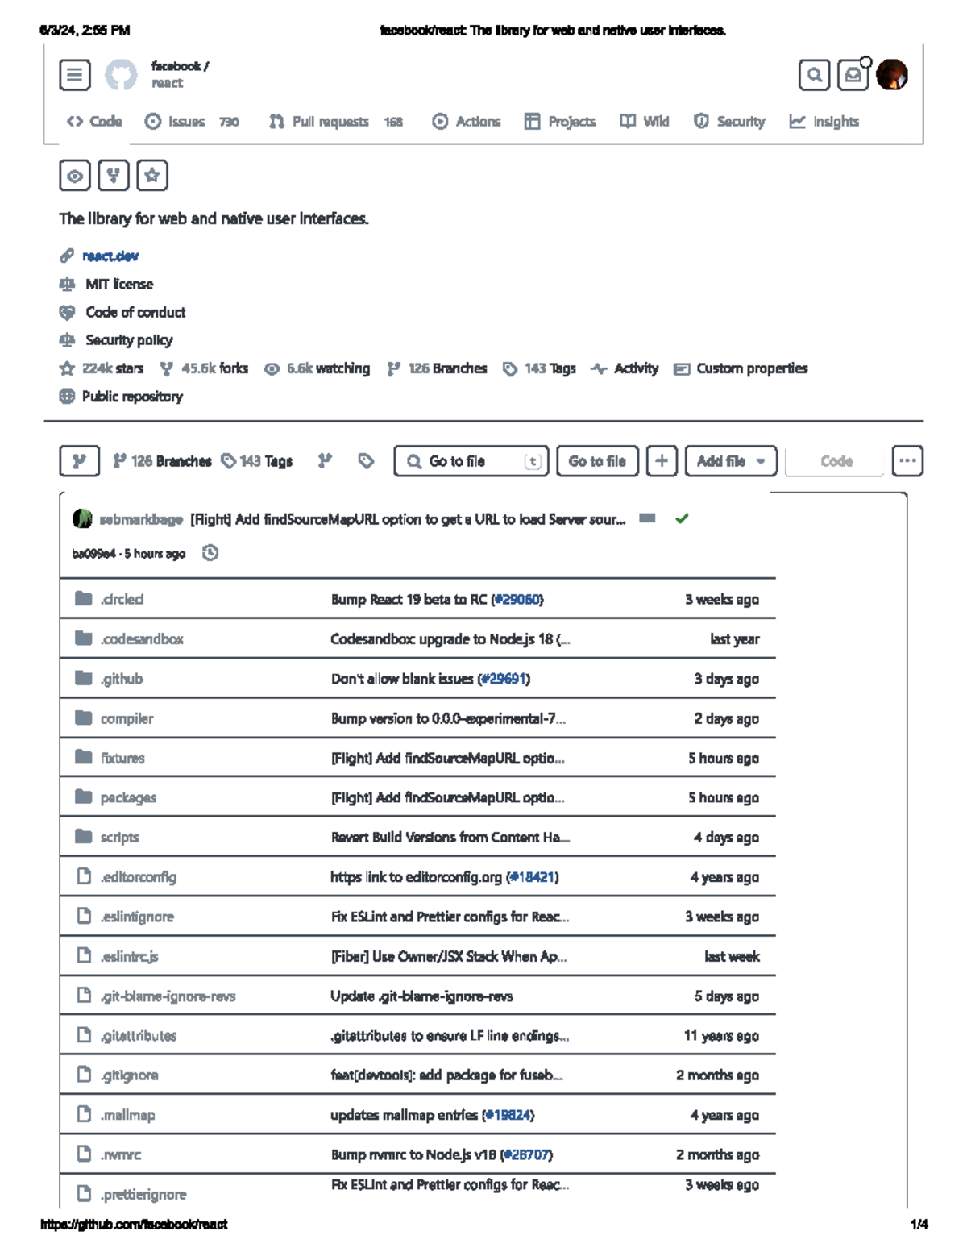967x1252 pixels.
Task: Open the packages folder
Action: pyautogui.click(x=128, y=797)
